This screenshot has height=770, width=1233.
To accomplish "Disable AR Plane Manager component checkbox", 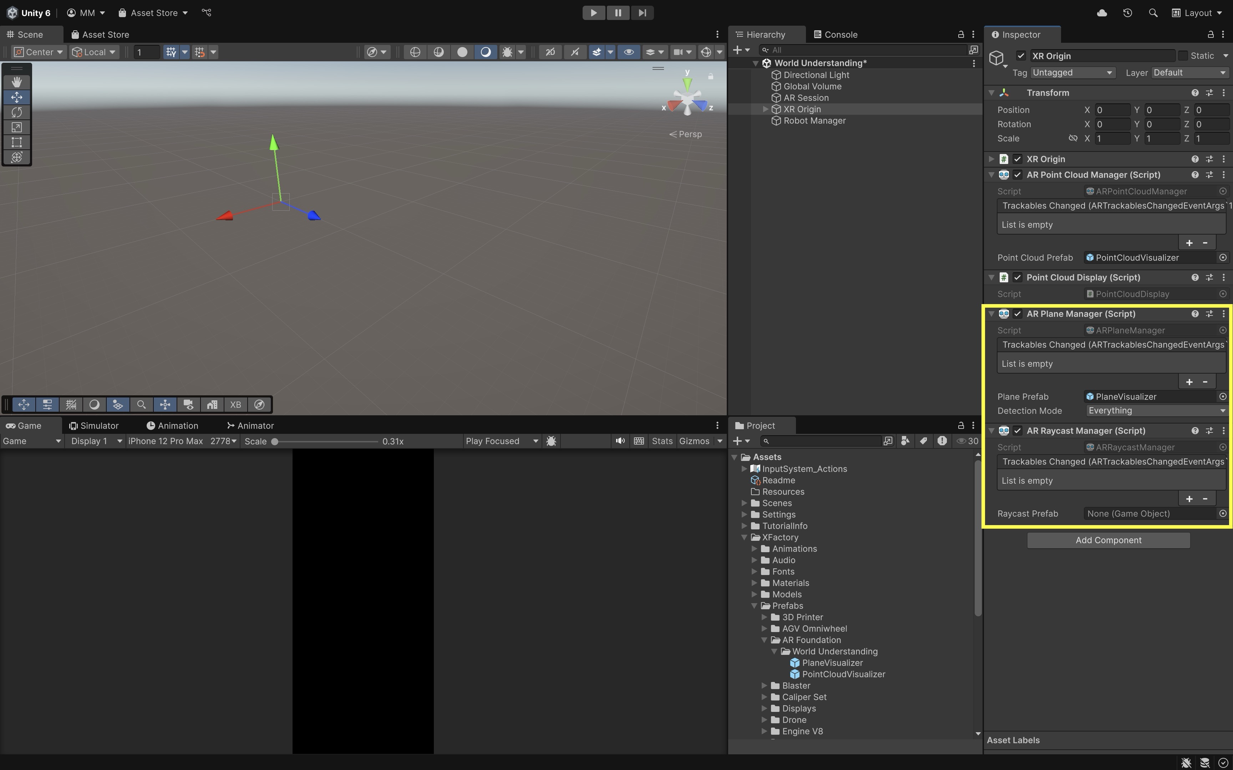I will pos(1018,314).
